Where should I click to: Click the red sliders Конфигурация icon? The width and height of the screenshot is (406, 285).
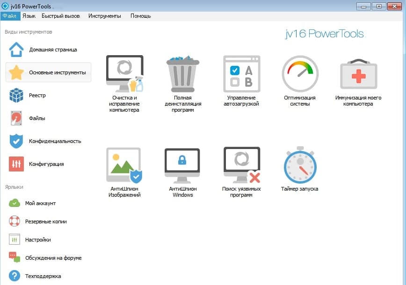(16, 164)
